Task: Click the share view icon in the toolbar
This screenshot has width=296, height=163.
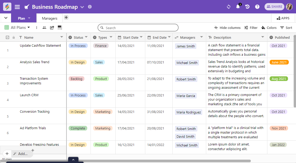Action: tap(52, 28)
